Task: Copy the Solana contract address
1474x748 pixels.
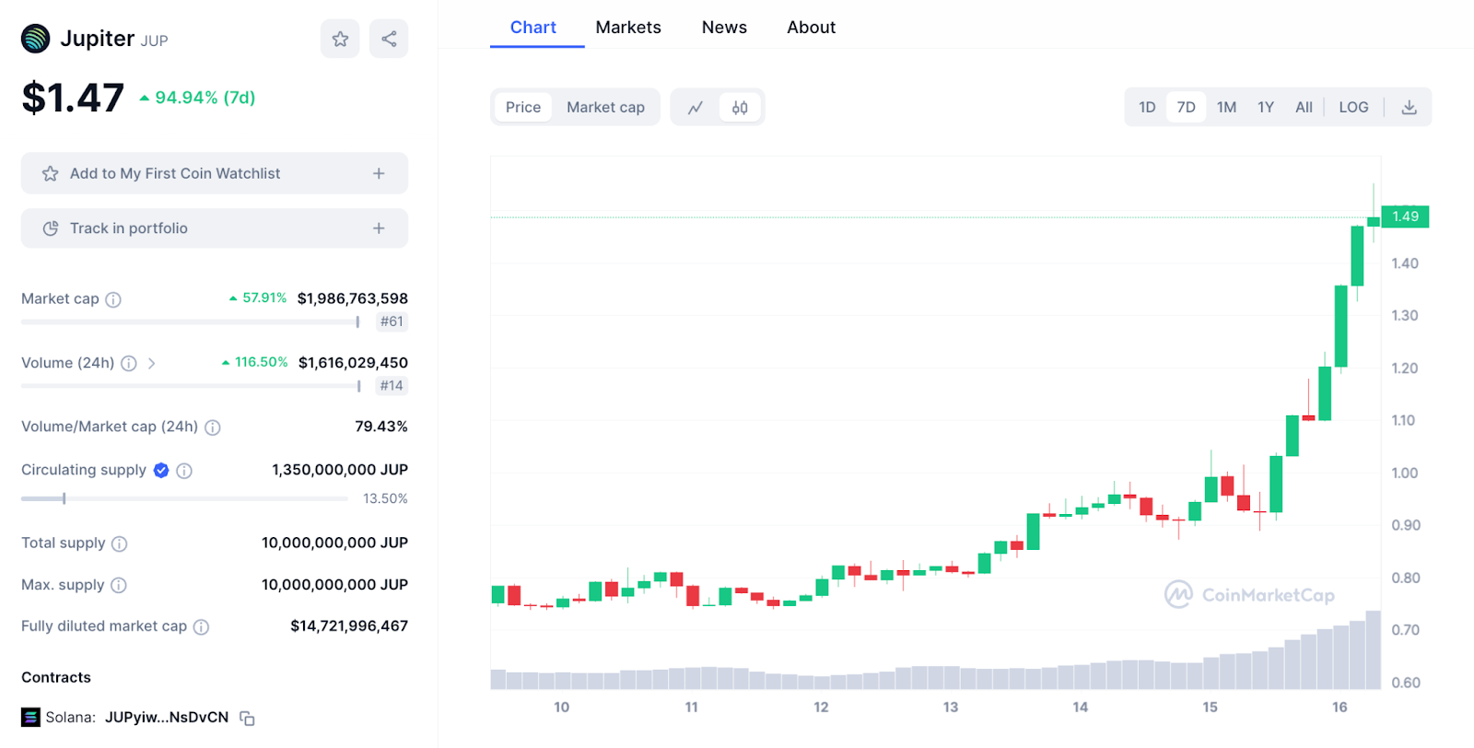Action: pos(247,719)
